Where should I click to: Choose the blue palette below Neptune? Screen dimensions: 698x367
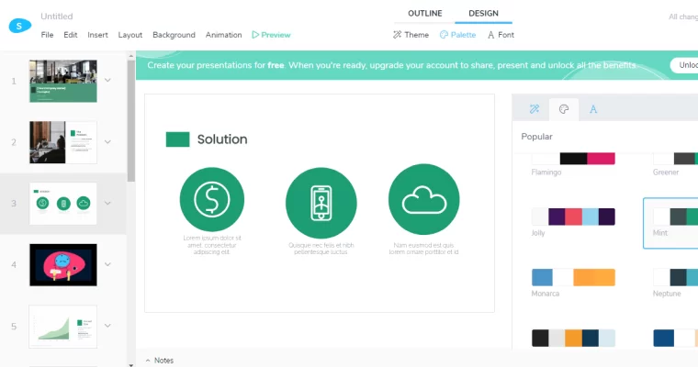[676, 338]
